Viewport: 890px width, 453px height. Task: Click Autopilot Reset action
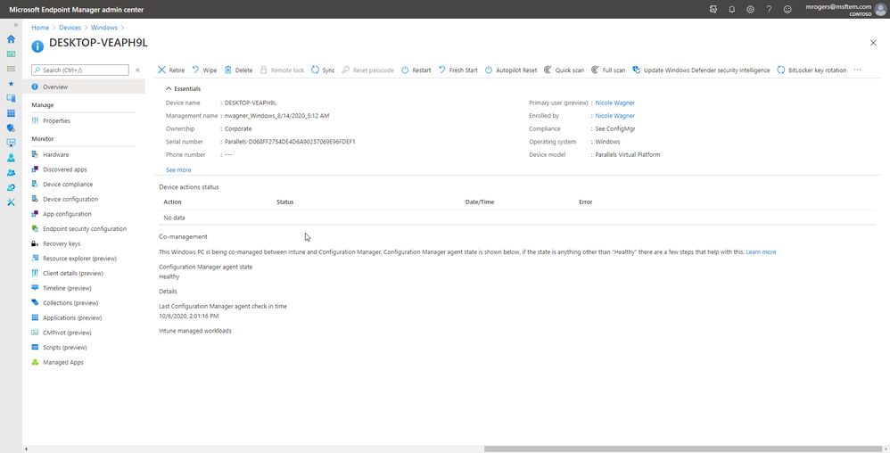511,70
